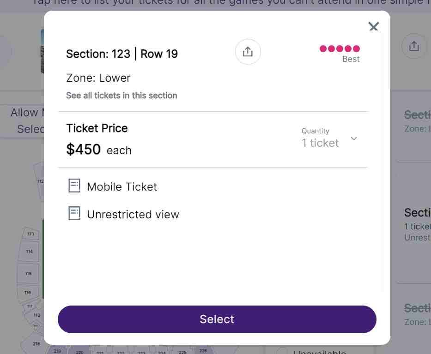Choose section 115 on the seat map
Image resolution: width=431 pixels, height=354 pixels.
28,274
